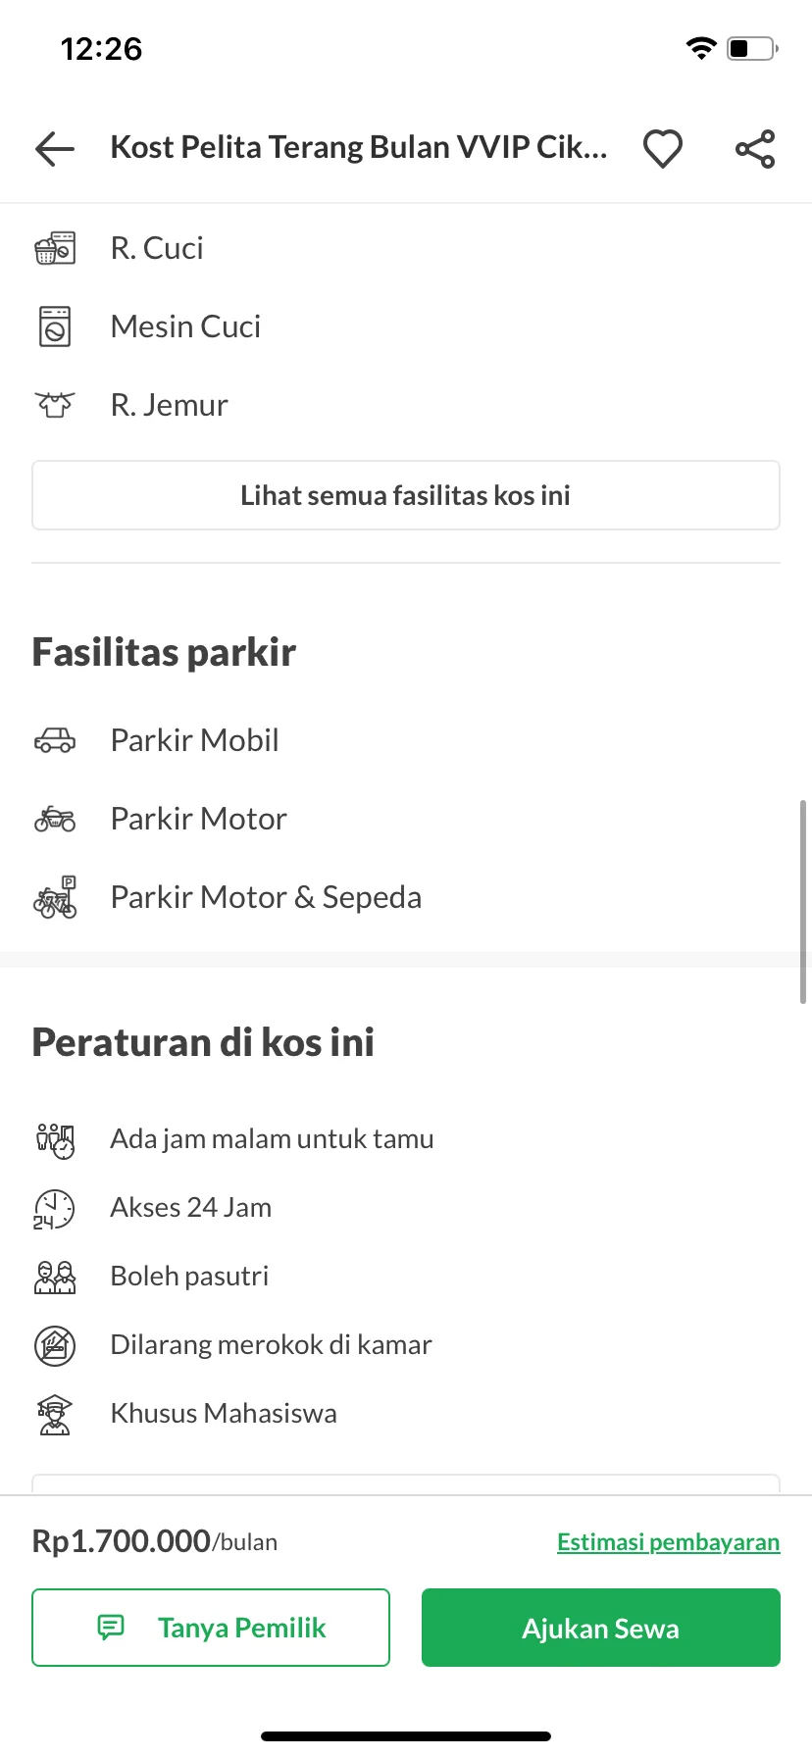The image size is (812, 1757).
Task: Tap the Khusus Mahasiswa graduate icon
Action: click(55, 1414)
